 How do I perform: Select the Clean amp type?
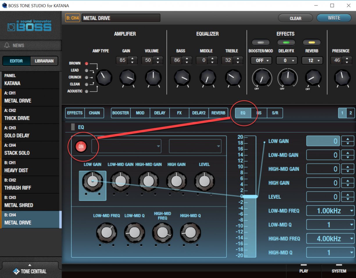86,84
